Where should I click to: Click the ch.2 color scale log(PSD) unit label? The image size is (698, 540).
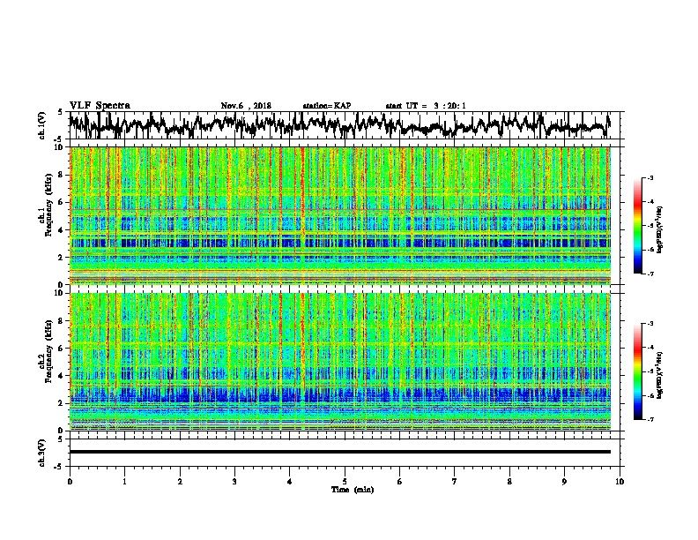coord(659,376)
